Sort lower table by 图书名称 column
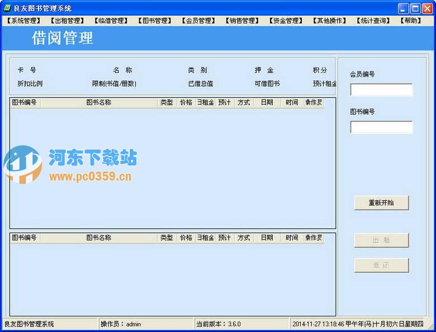This screenshot has width=436, height=332. click(99, 238)
